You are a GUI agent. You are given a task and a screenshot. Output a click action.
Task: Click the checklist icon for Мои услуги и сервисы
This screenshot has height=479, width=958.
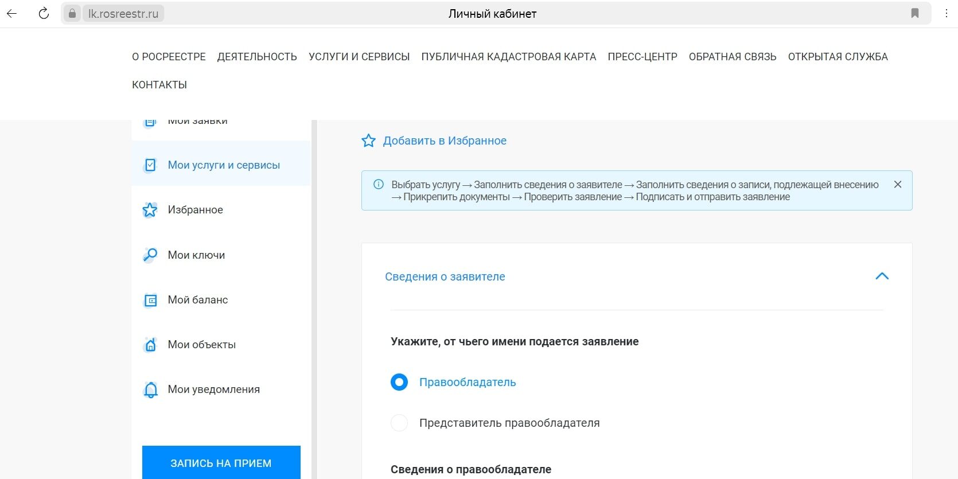point(150,165)
